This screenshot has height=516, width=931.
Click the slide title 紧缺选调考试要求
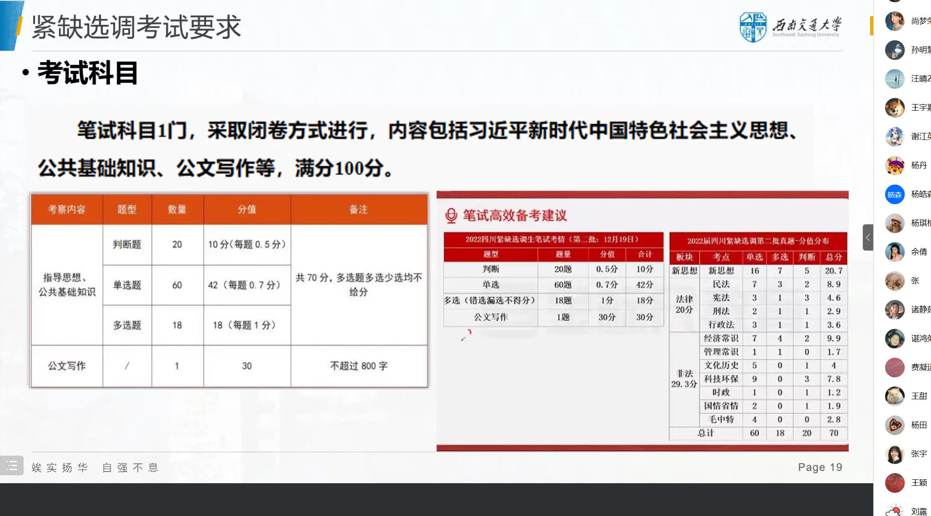[136, 27]
